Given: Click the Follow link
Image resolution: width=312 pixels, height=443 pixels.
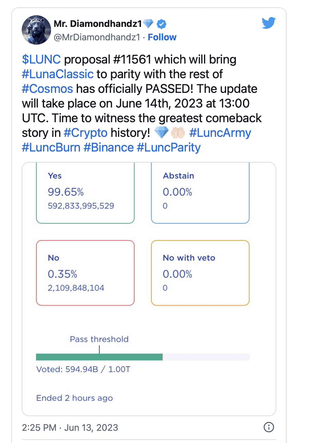Looking at the screenshot, I should click(x=162, y=37).
